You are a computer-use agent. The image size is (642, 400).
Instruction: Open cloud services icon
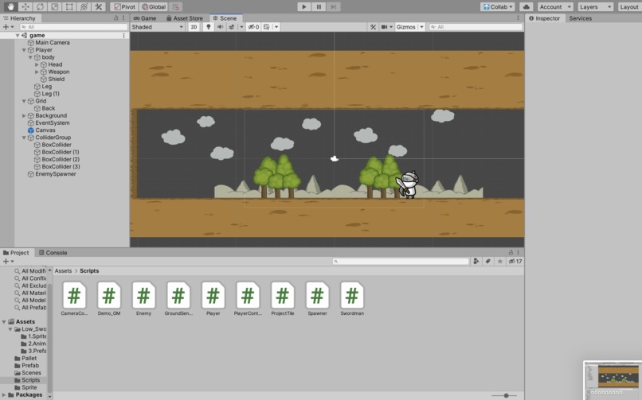click(527, 6)
